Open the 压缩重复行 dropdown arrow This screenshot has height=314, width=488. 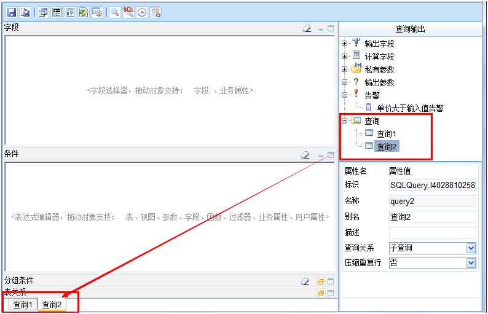pyautogui.click(x=471, y=263)
